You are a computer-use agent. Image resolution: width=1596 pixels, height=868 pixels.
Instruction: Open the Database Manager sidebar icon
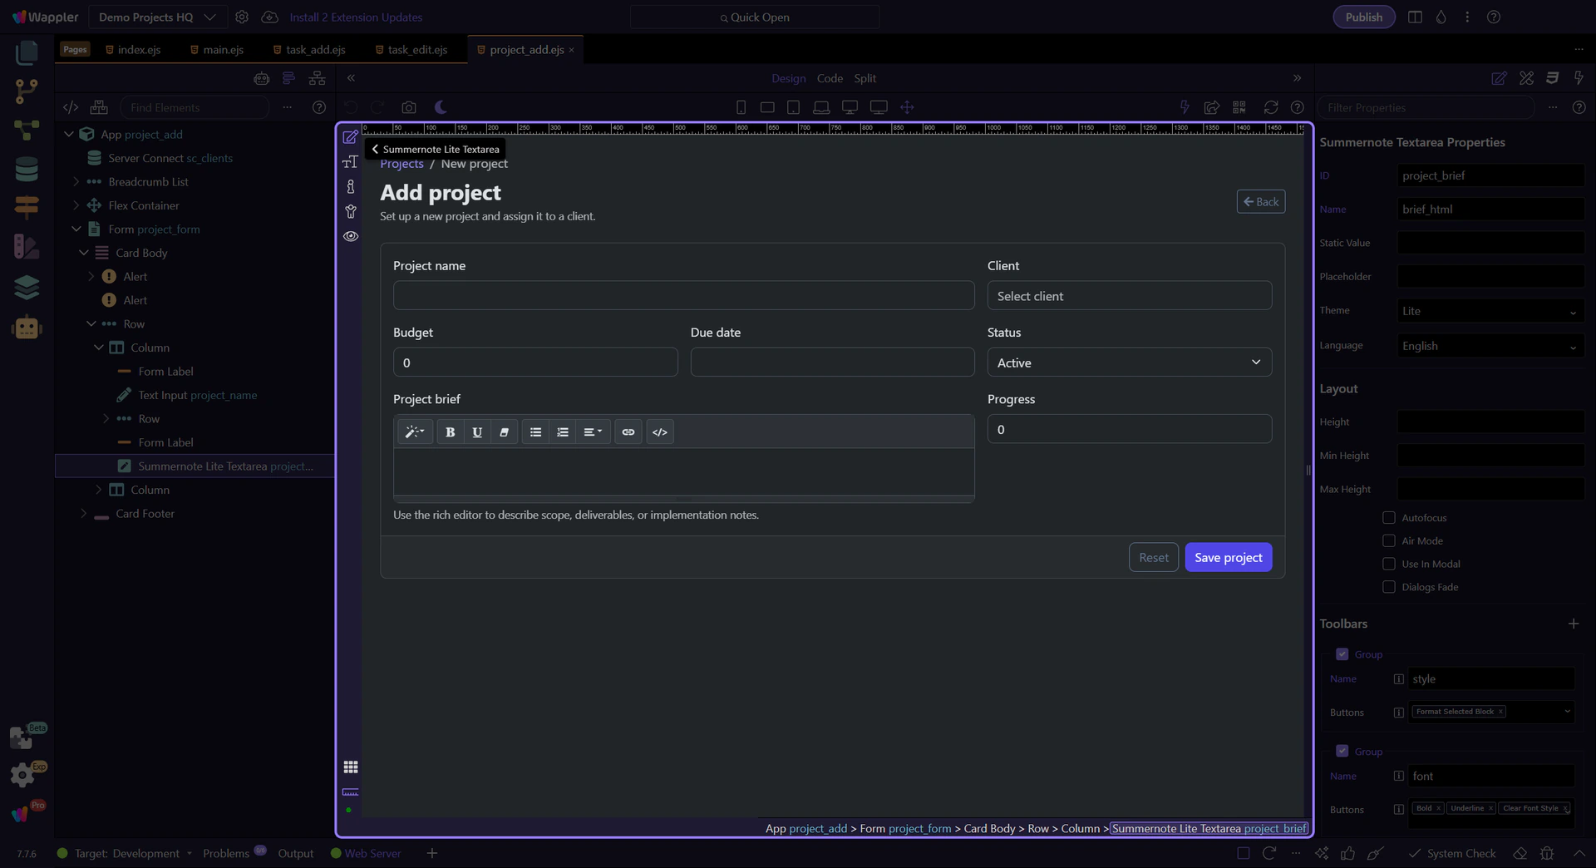point(27,169)
